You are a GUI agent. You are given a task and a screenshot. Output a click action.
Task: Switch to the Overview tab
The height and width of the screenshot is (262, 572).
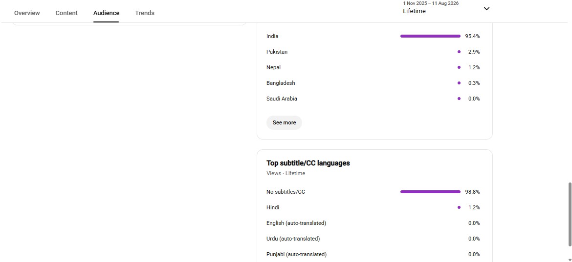pos(27,13)
